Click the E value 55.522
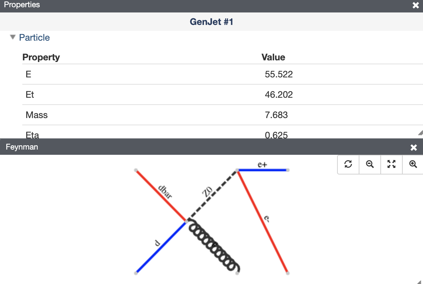The width and height of the screenshot is (423, 284). pos(279,74)
